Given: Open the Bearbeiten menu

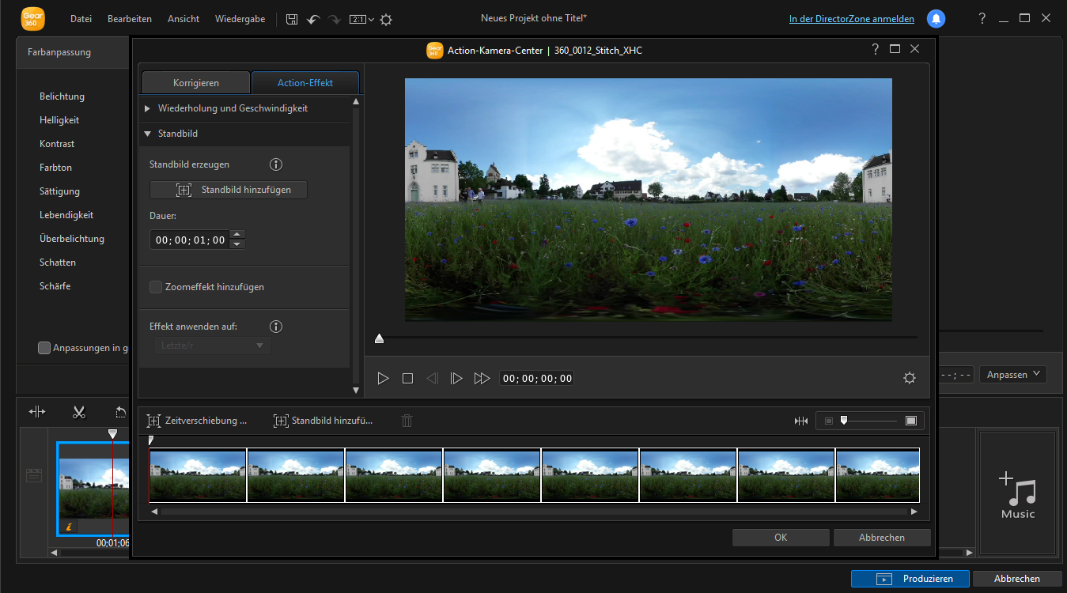Looking at the screenshot, I should click(x=130, y=18).
